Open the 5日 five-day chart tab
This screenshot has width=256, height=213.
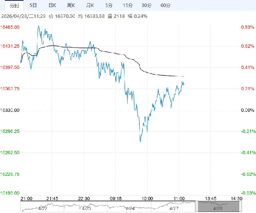point(33,5)
